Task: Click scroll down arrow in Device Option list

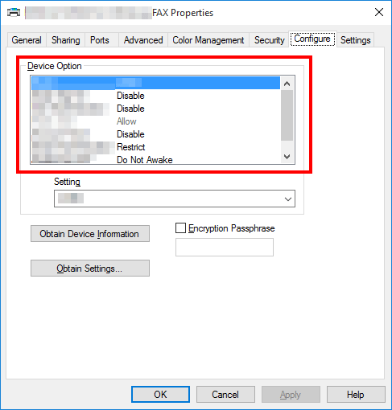Action: 287,157
